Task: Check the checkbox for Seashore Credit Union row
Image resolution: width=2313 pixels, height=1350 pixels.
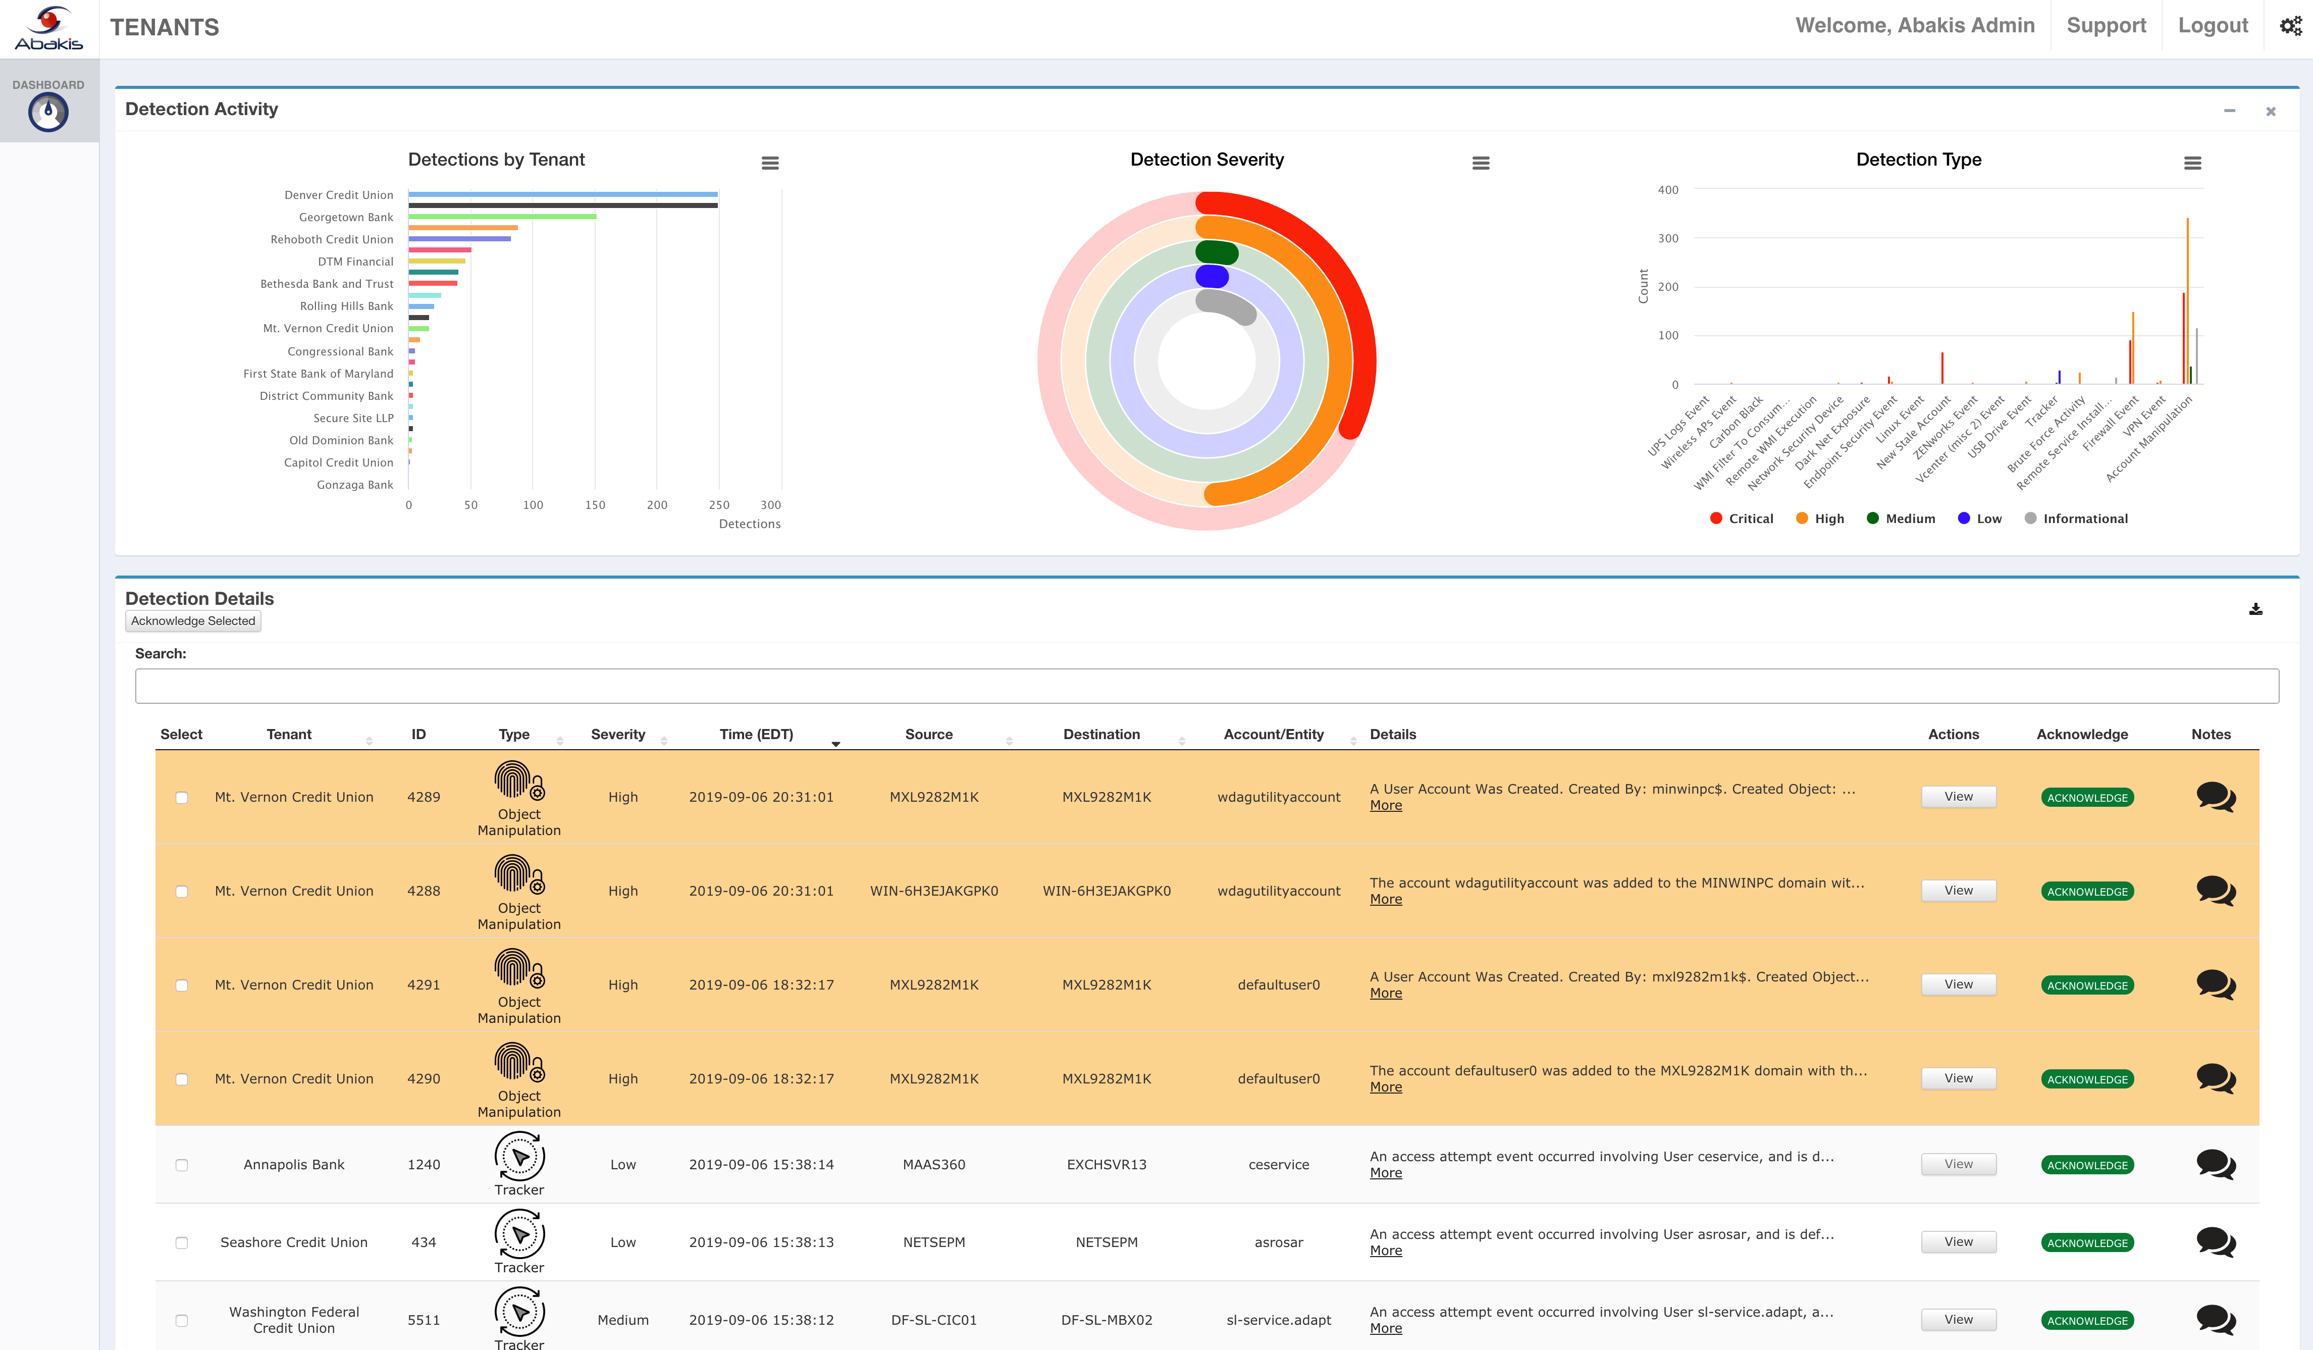Action: 182,1242
